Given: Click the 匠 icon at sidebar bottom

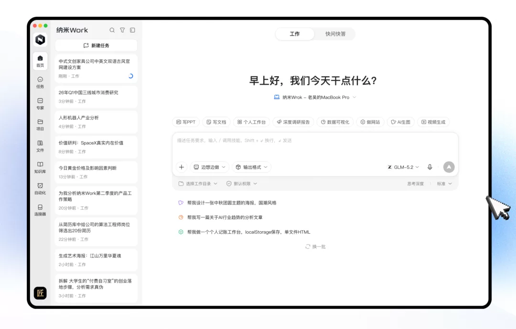Looking at the screenshot, I should (x=40, y=293).
